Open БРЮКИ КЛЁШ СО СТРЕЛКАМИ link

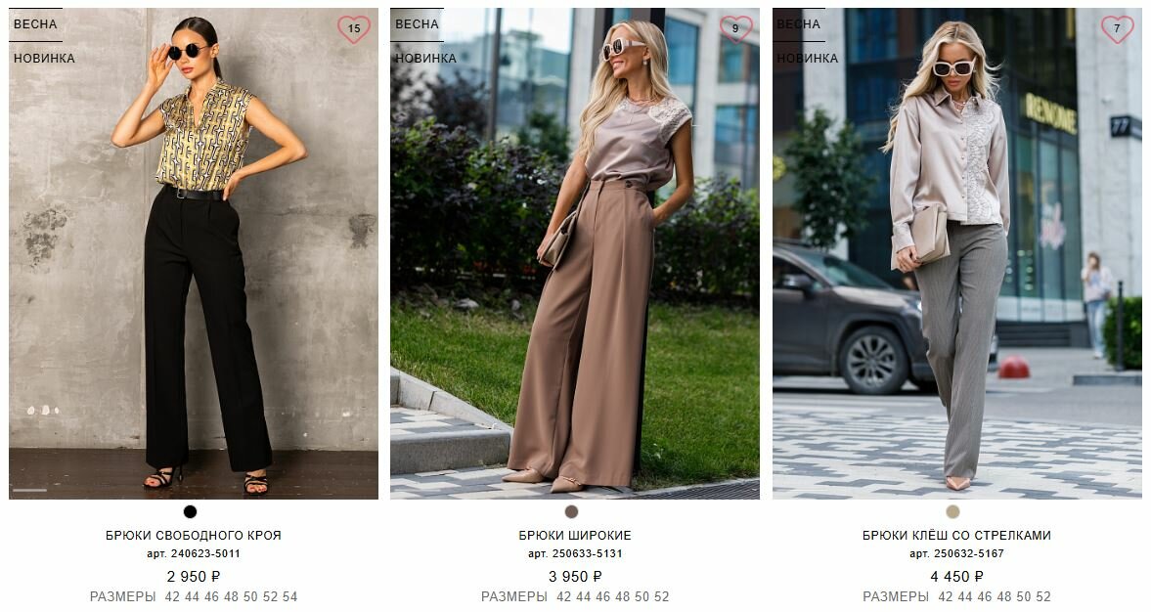click(x=956, y=536)
